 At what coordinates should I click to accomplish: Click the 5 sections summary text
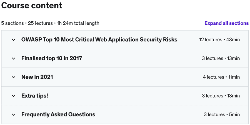click(12, 23)
